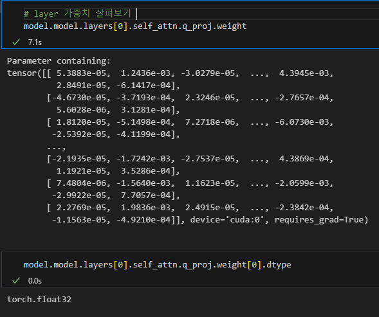
Task: Click the value -2.0599e-03 in the output
Action: tap(302, 183)
